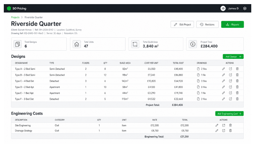Open Type A - 2 Bed Semi externally

click(x=230, y=69)
